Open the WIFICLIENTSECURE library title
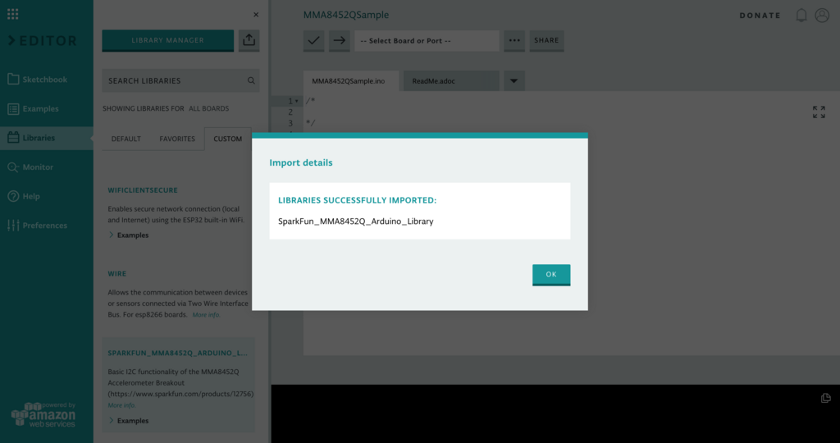840x443 pixels. coord(143,190)
